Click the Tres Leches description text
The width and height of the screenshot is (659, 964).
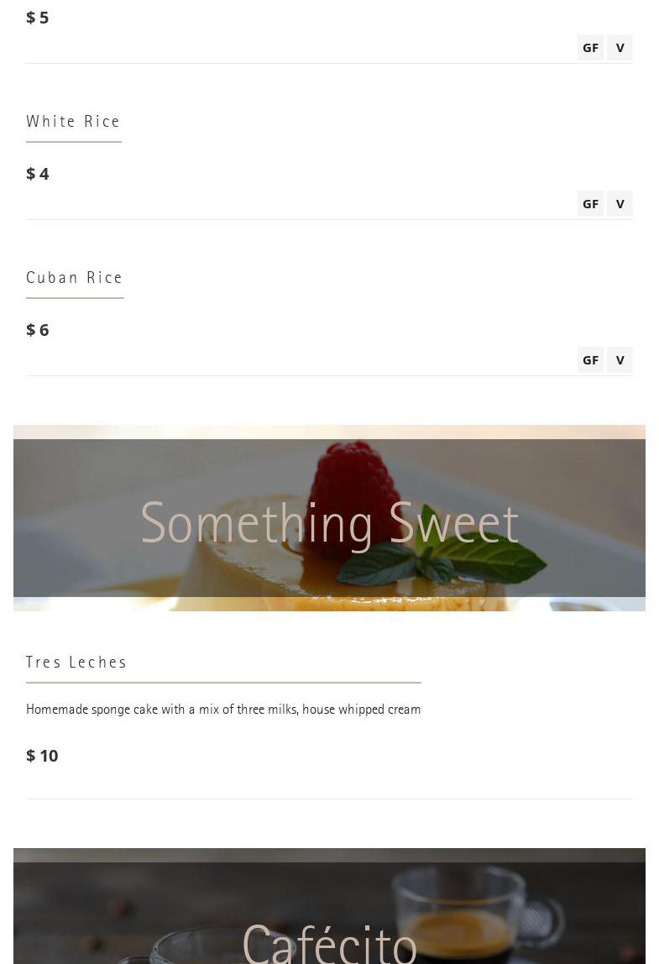pos(223,710)
